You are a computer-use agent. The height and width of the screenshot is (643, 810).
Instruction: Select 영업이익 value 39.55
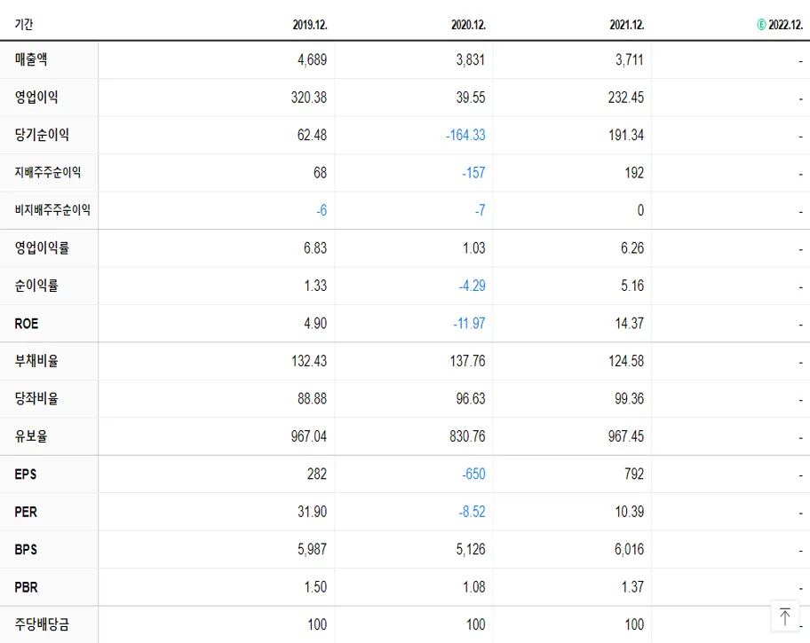coord(471,98)
